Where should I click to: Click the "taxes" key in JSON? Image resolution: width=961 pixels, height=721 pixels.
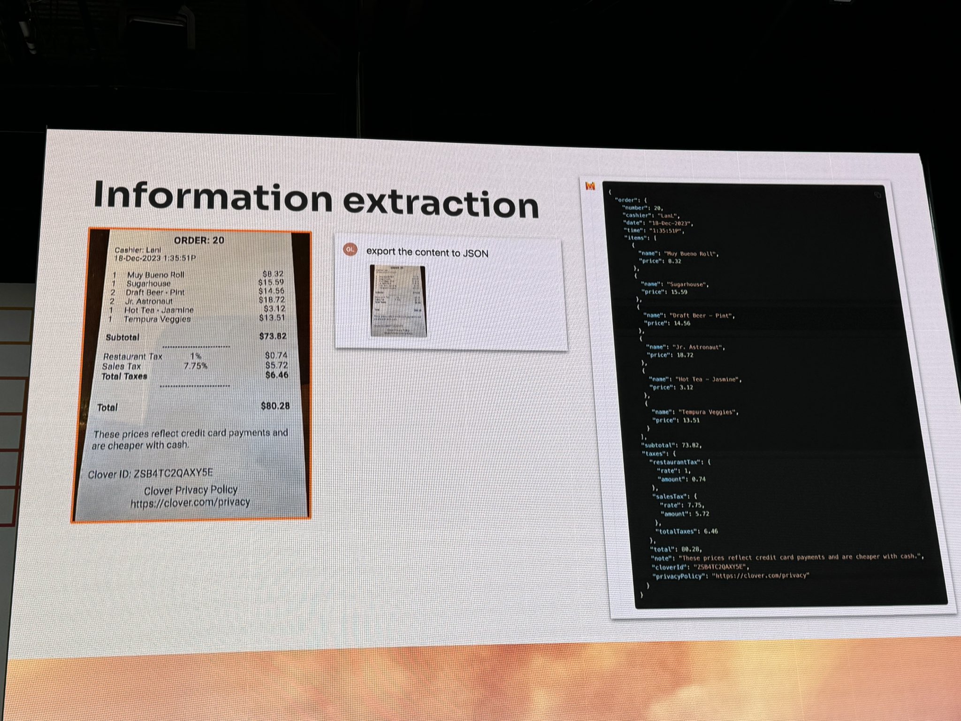click(x=654, y=454)
